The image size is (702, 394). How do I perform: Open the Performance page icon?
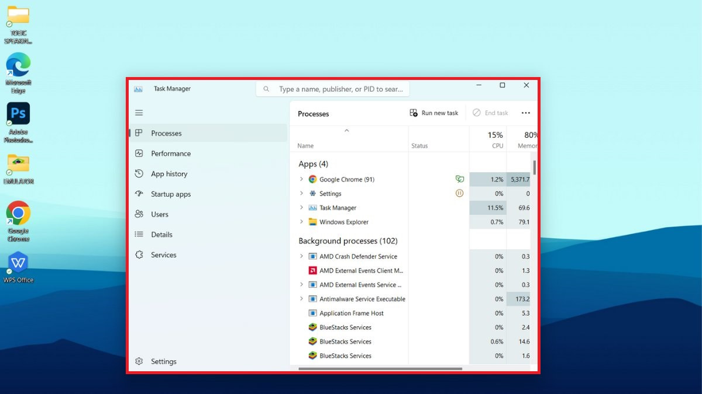[139, 154]
